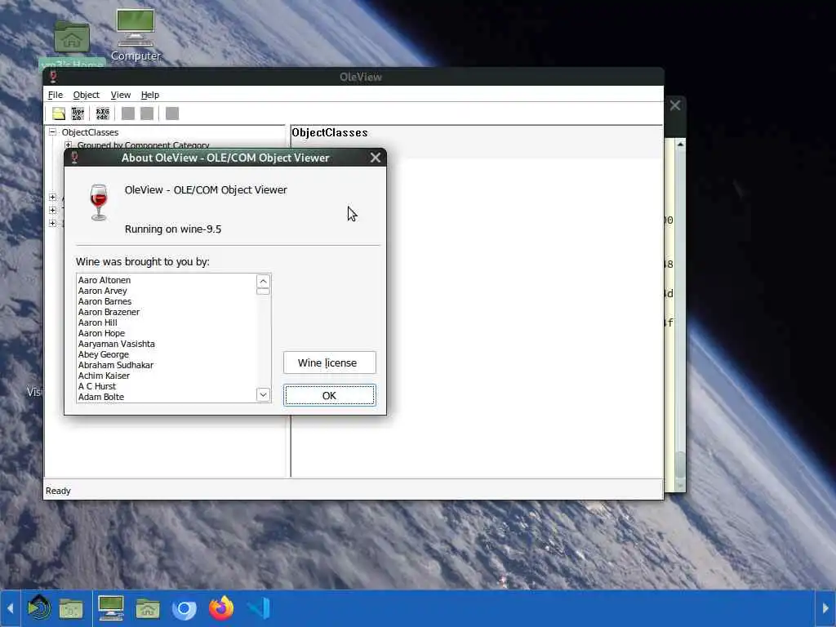
Task: Select Aaron Hill in the list
Action: tap(98, 322)
